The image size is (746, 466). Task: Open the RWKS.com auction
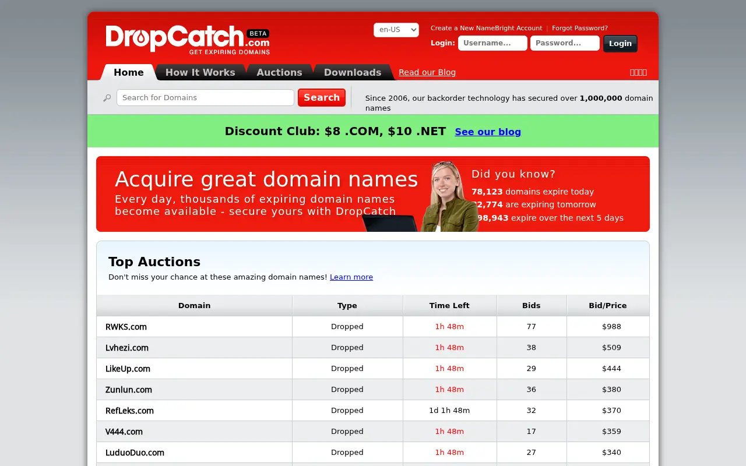coord(126,327)
